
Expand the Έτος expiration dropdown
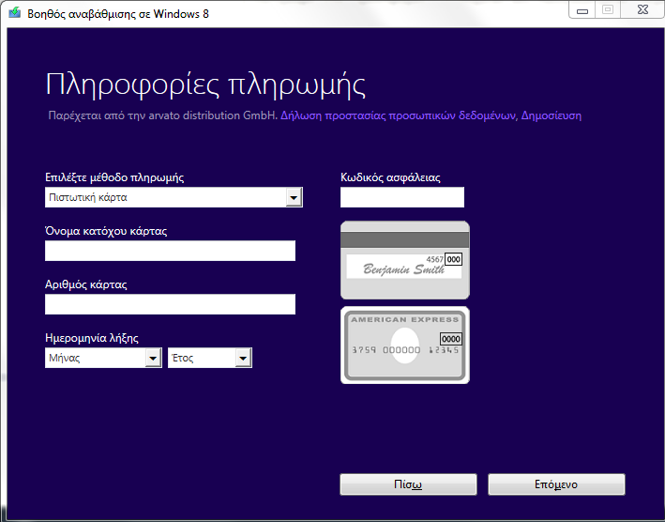pos(210,358)
